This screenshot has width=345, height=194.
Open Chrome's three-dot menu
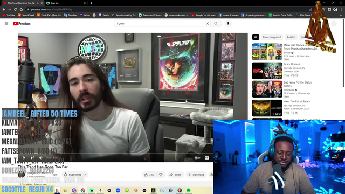click(x=341, y=10)
